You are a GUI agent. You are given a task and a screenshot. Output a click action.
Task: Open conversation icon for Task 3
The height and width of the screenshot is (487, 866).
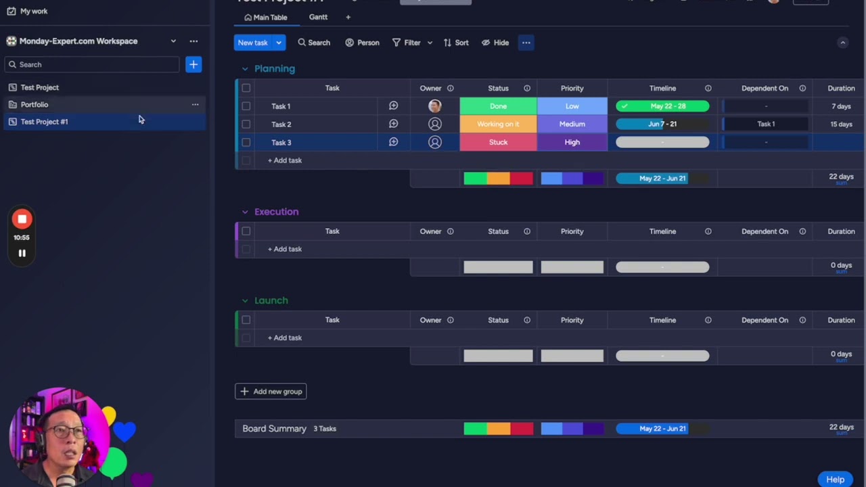(x=393, y=142)
